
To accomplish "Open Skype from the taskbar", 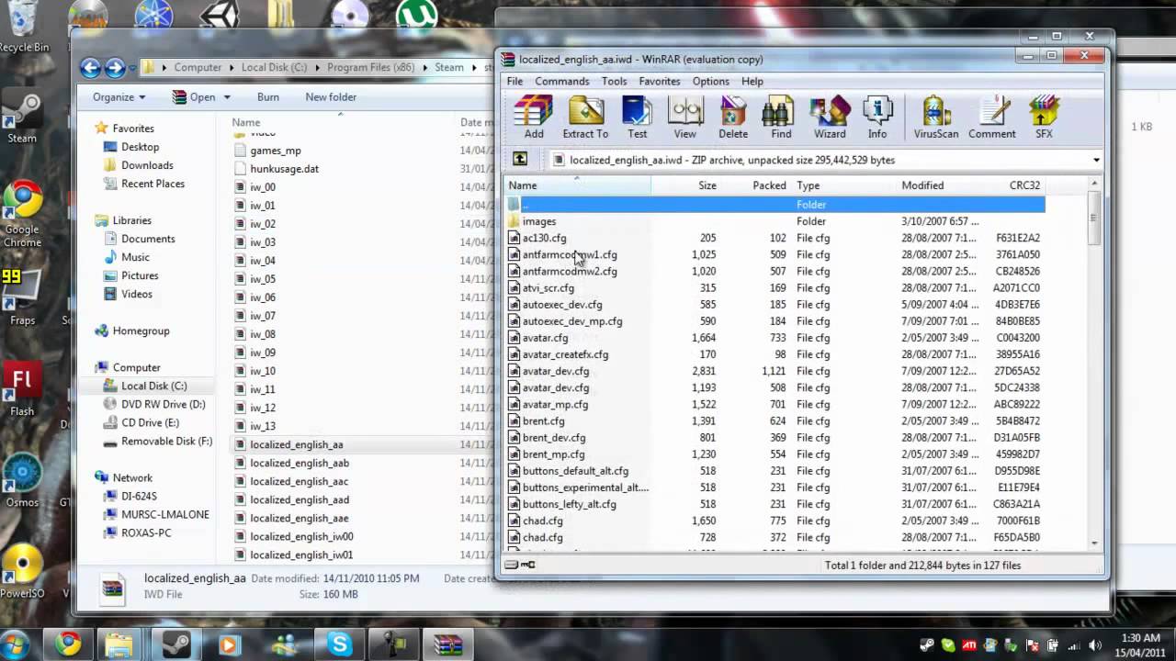I will (340, 644).
